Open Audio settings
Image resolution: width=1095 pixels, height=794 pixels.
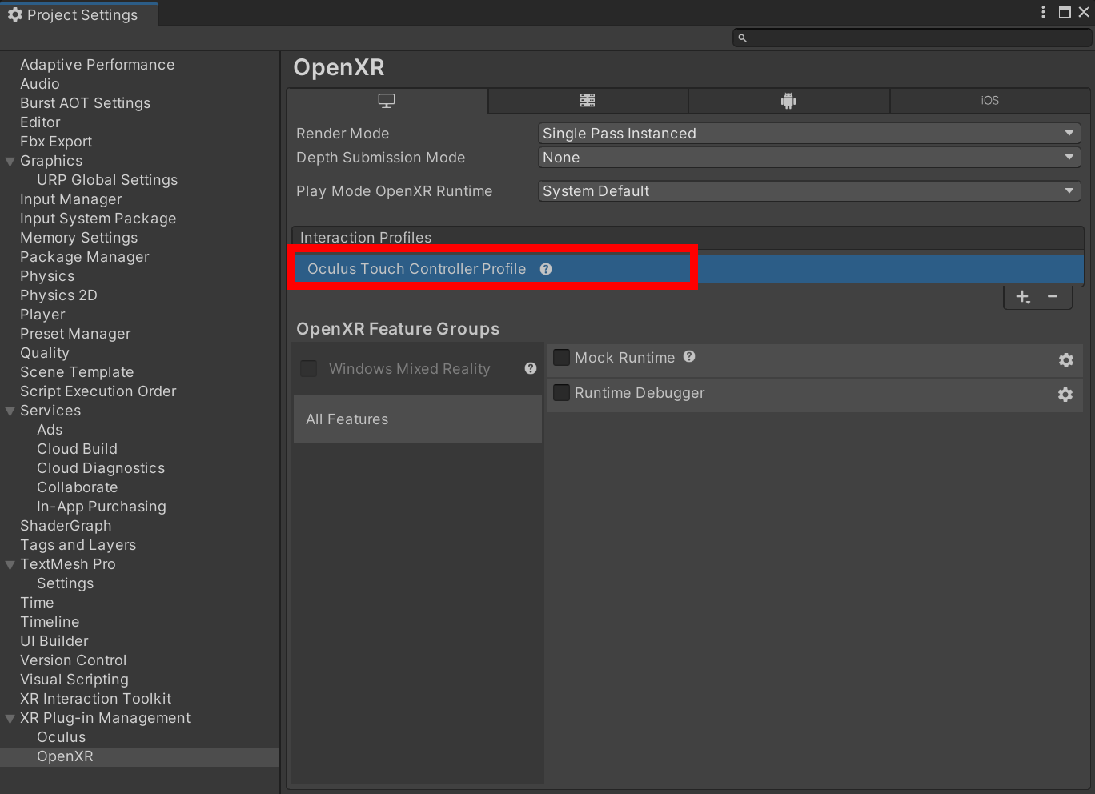40,84
